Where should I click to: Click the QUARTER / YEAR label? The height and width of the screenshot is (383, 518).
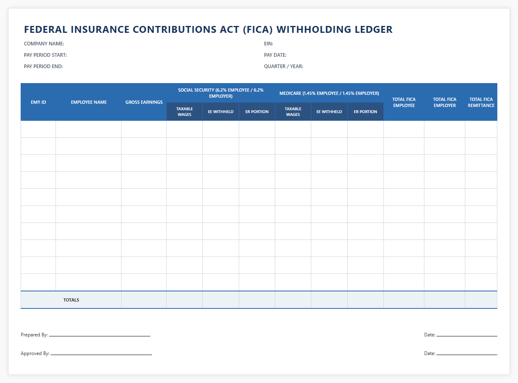[284, 66]
